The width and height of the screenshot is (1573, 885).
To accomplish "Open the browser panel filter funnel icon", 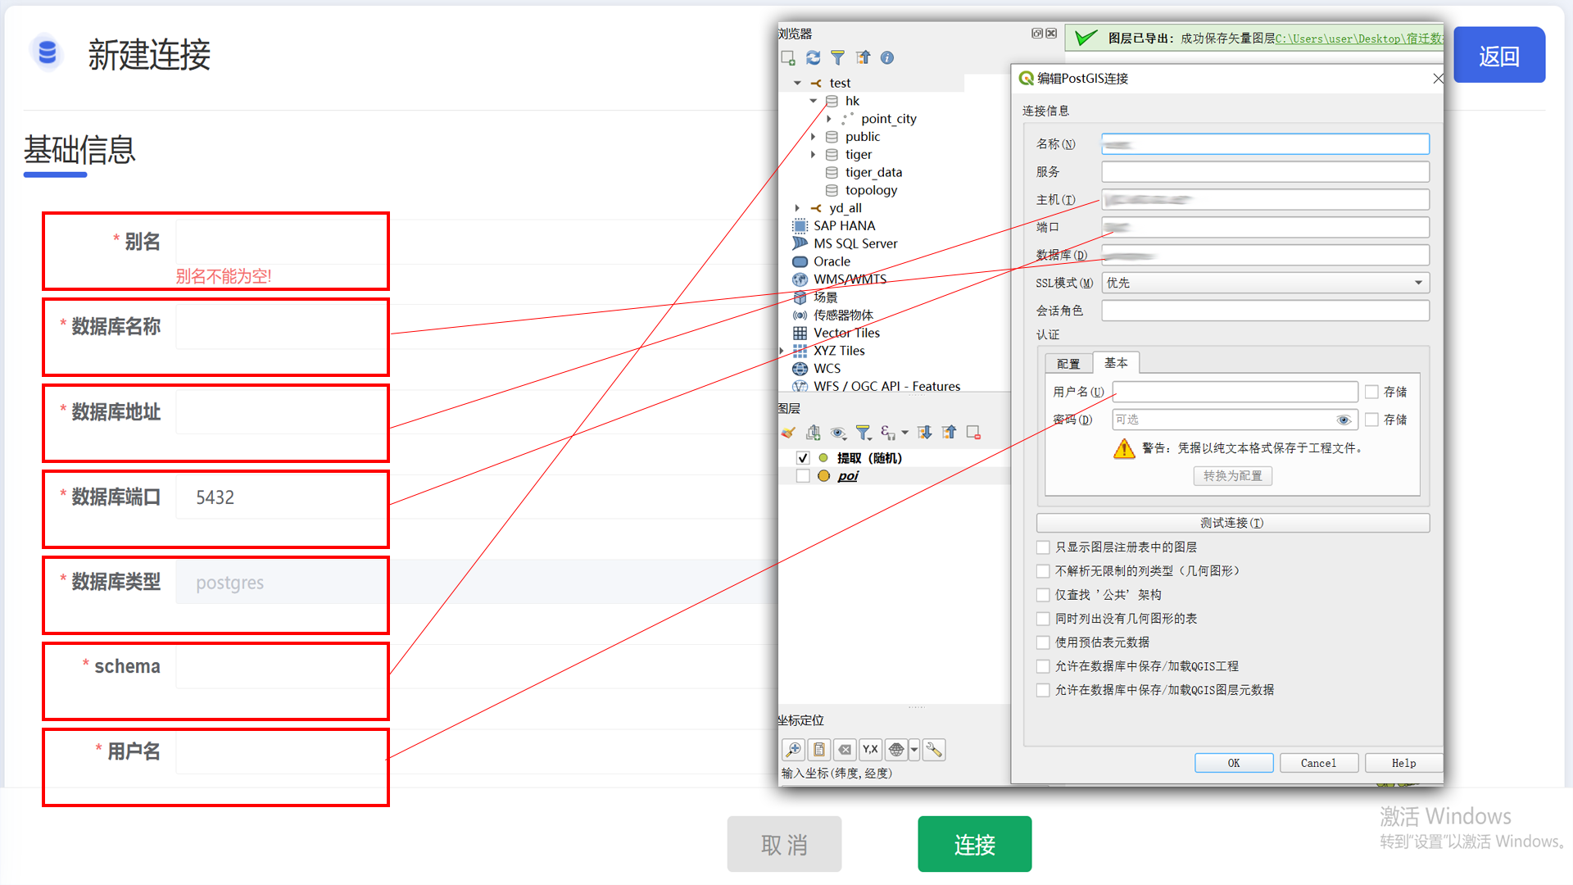I will 837,57.
